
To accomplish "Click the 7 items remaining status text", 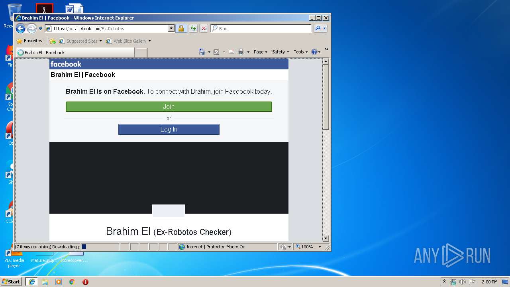I will click(x=47, y=247).
